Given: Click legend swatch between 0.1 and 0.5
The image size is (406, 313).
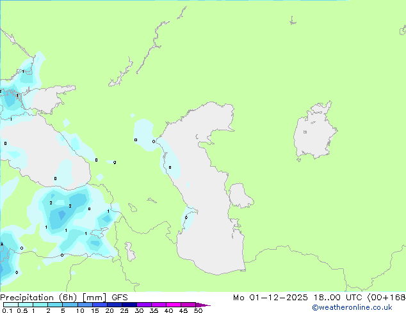Looking at the screenshot, I should (11, 305).
